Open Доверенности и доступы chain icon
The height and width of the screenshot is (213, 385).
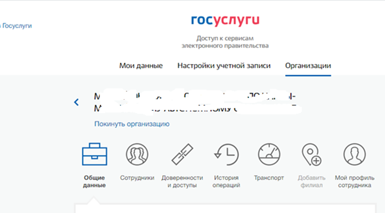(182, 154)
